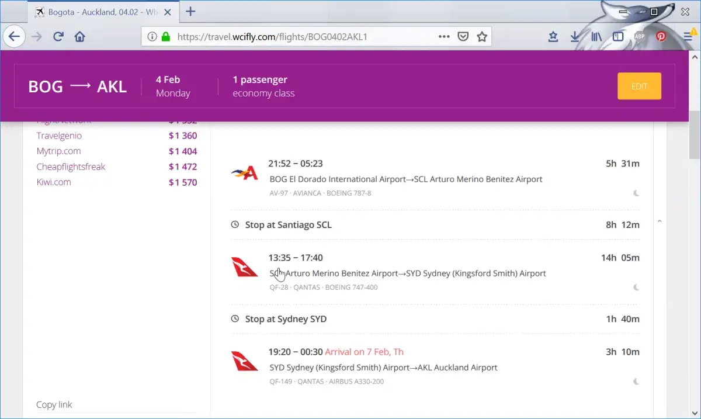Click the Pinterest extension button
Screen dimensions: 701x419
click(661, 37)
